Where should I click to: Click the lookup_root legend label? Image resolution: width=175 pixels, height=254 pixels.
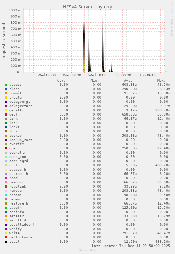[x=21, y=140]
